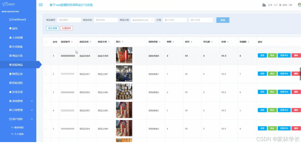Click the 删除 button for 商品名称7 row
The image size is (301, 144).
pos(296,74)
